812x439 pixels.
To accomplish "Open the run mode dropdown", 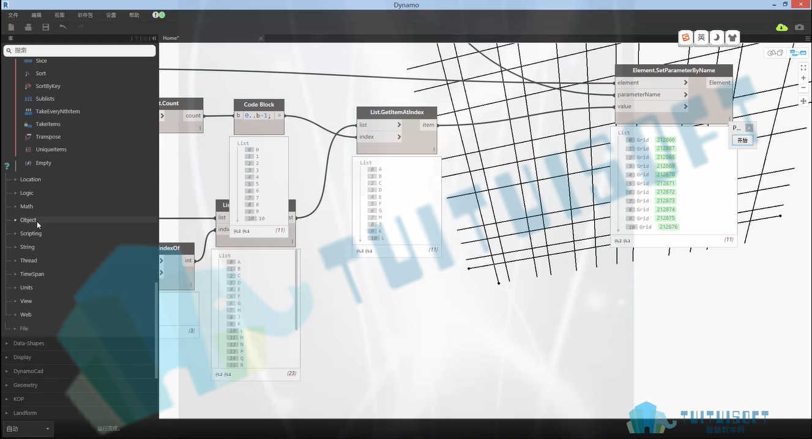I will (x=28, y=429).
